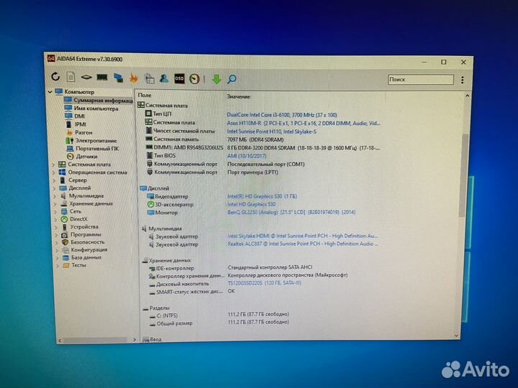
Task: Open the Asus H110M-R motherboard link
Action: pyautogui.click(x=304, y=123)
